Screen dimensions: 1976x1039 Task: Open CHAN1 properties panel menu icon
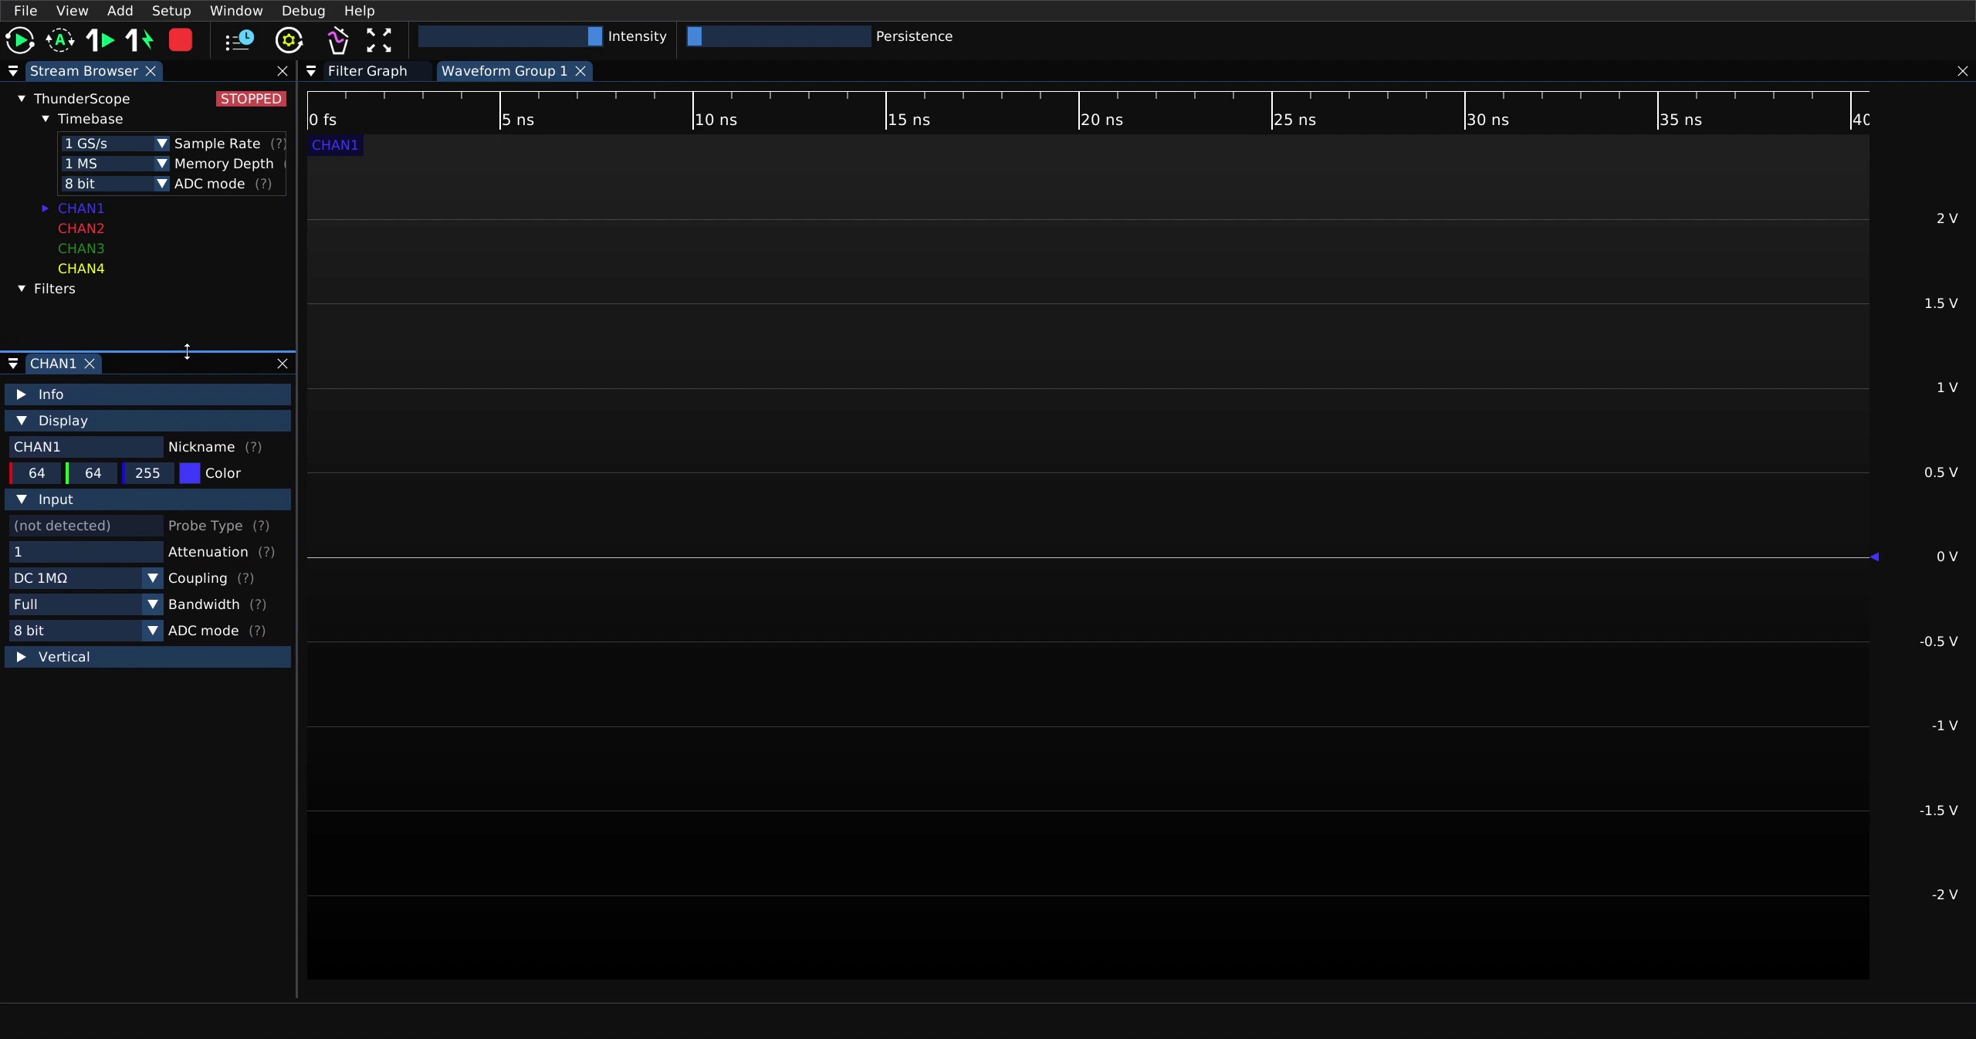tap(13, 364)
